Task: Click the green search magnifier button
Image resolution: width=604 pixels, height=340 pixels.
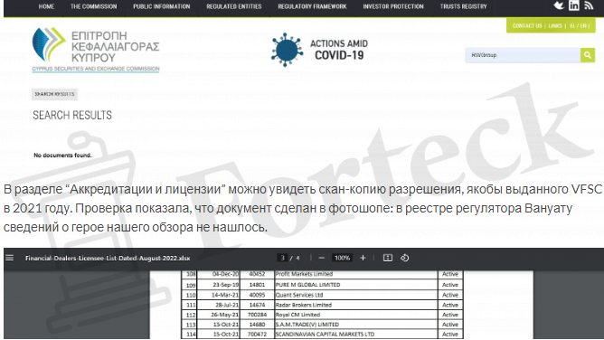Action: click(588, 55)
